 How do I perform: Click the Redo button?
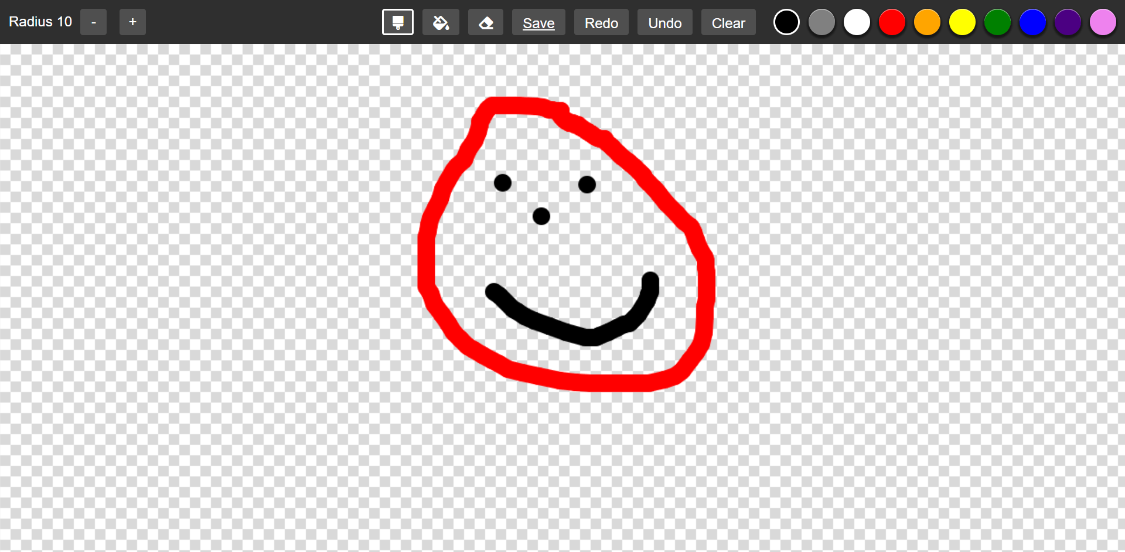[601, 22]
